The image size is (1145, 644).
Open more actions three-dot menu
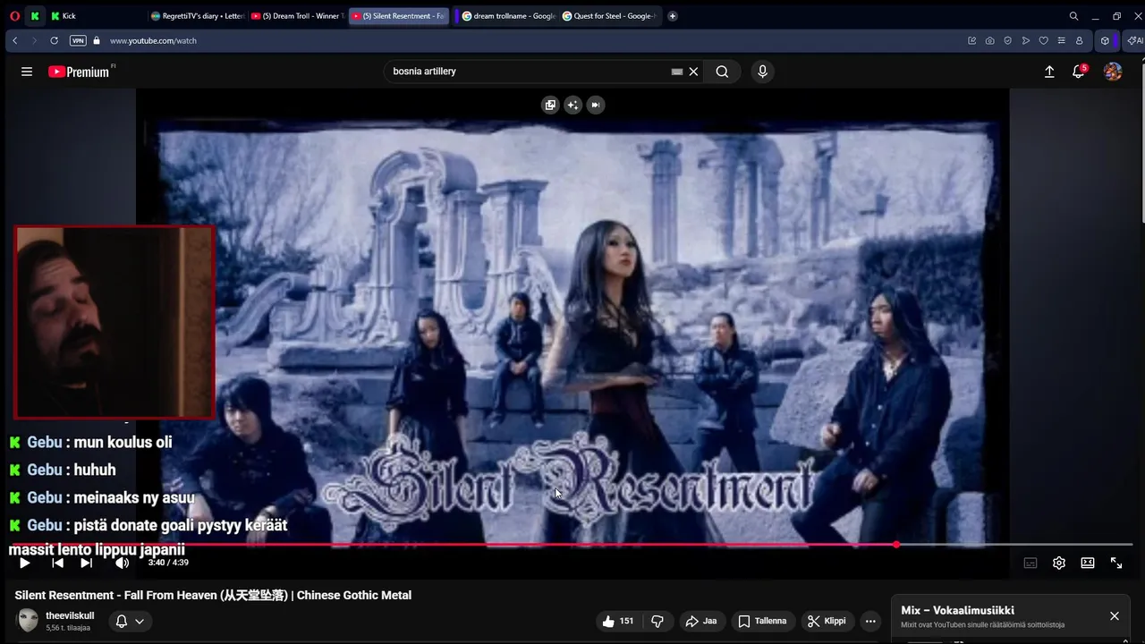coord(870,621)
